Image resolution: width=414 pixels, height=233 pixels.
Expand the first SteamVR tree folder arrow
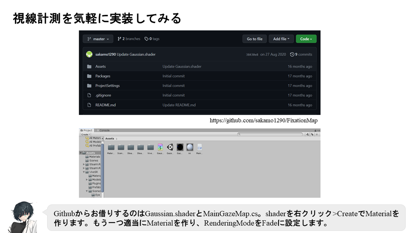[84, 164]
